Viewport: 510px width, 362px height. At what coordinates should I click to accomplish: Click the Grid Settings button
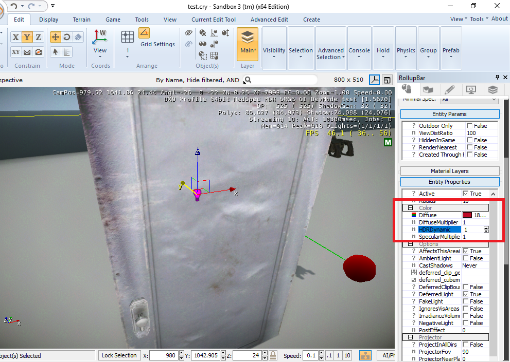pyautogui.click(x=158, y=44)
